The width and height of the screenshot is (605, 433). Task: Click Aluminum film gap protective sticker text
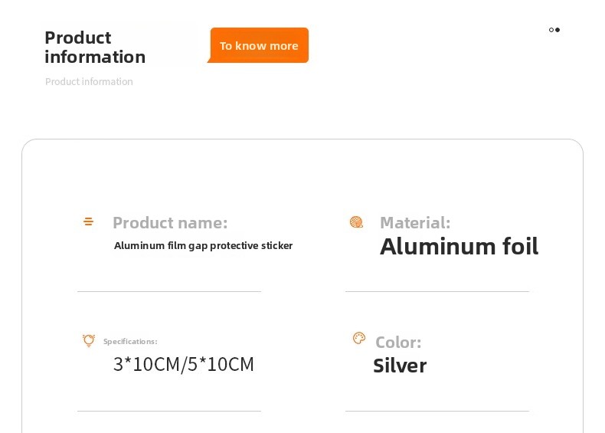pyautogui.click(x=204, y=246)
